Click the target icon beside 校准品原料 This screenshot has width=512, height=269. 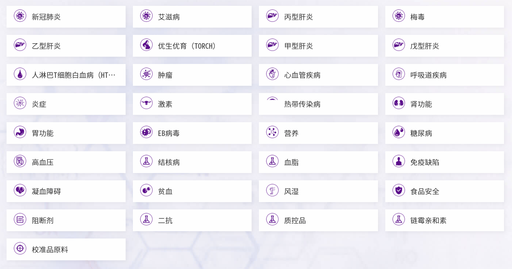(20, 249)
